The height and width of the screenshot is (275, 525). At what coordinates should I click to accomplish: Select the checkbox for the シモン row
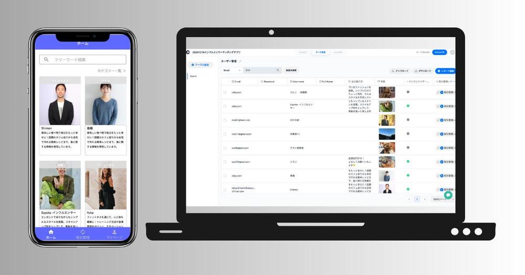[225, 162]
